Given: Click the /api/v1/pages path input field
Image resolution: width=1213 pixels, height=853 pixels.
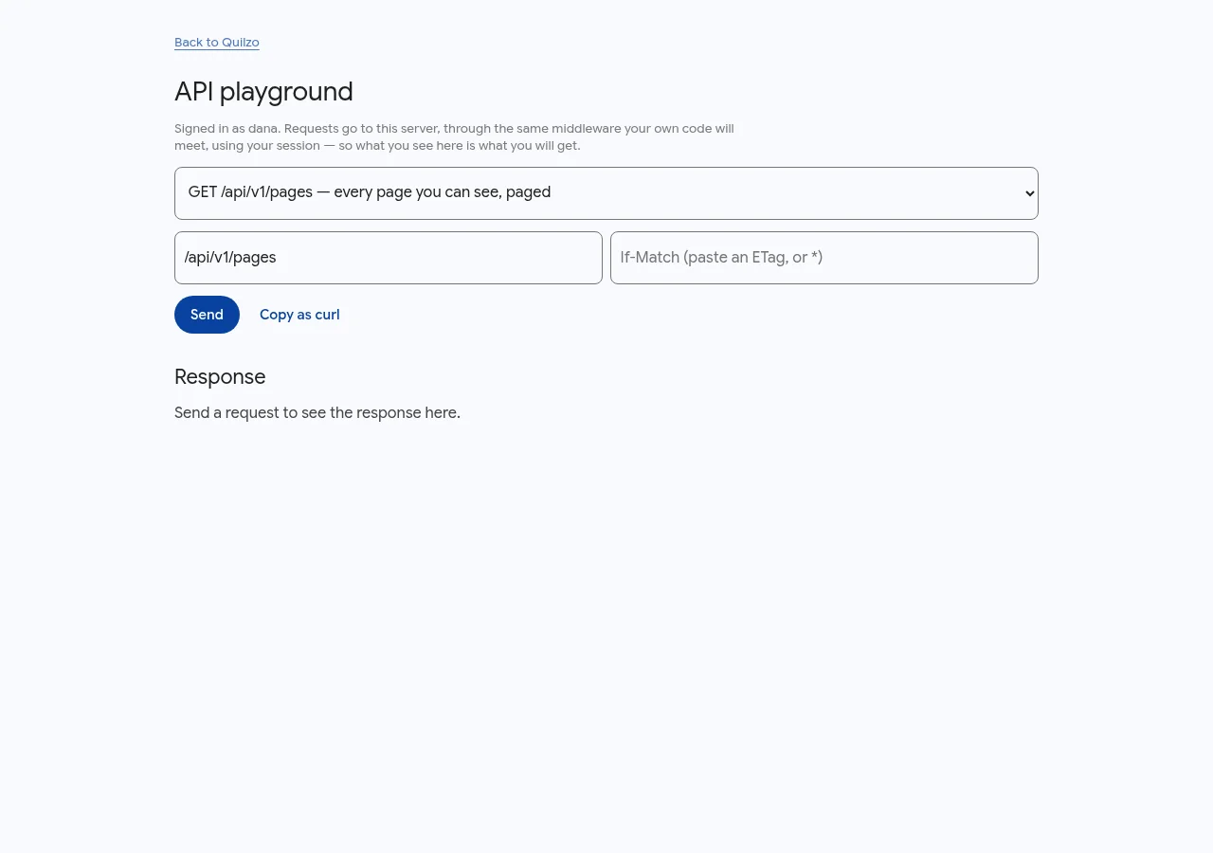Looking at the screenshot, I should tap(389, 258).
